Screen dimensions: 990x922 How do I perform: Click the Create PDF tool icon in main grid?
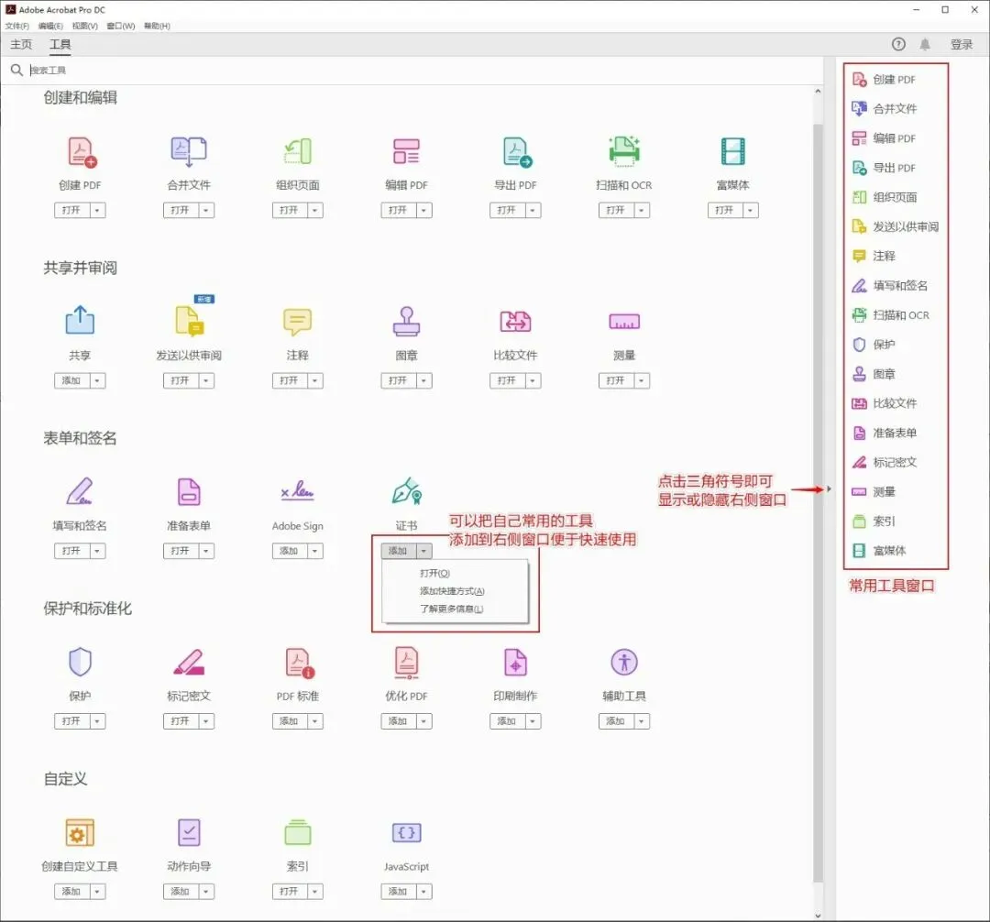[x=82, y=152]
